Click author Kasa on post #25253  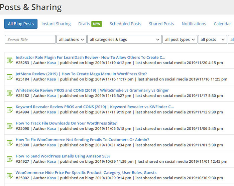click(51, 63)
